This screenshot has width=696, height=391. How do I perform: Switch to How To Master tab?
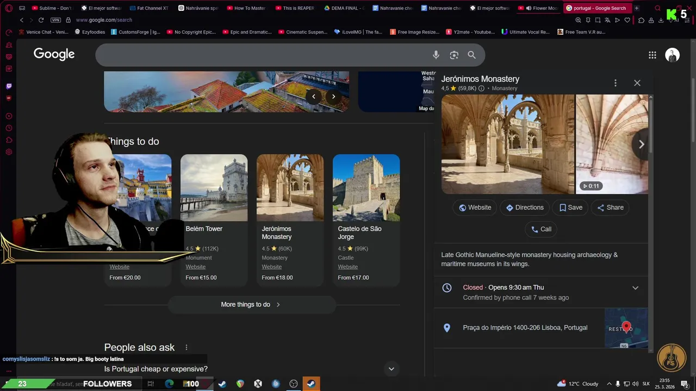coord(246,8)
